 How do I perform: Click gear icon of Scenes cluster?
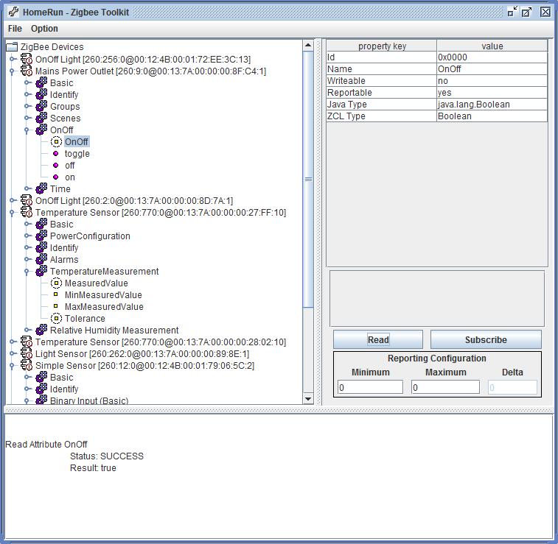[41, 118]
